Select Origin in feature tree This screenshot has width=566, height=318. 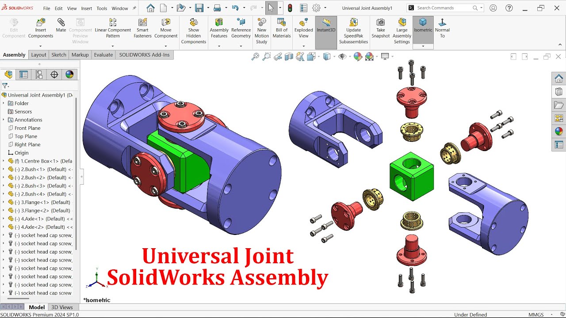point(22,153)
